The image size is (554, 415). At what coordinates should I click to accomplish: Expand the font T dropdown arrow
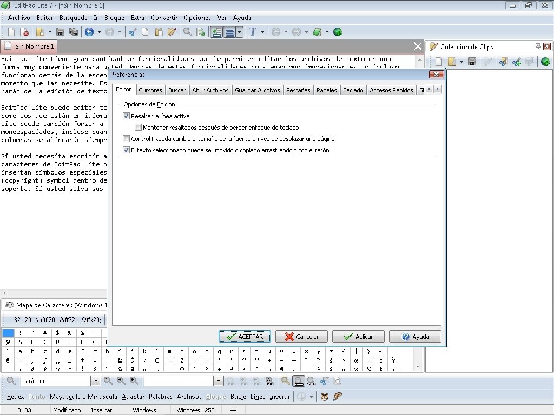coord(262,32)
